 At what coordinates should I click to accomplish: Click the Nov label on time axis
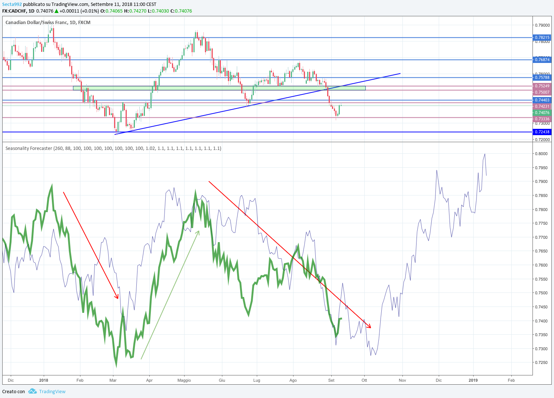click(402, 380)
